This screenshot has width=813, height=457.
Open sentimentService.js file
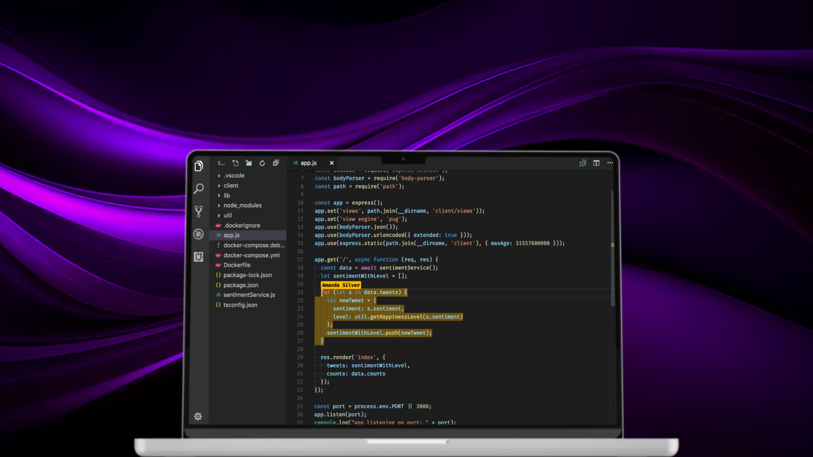(x=249, y=295)
